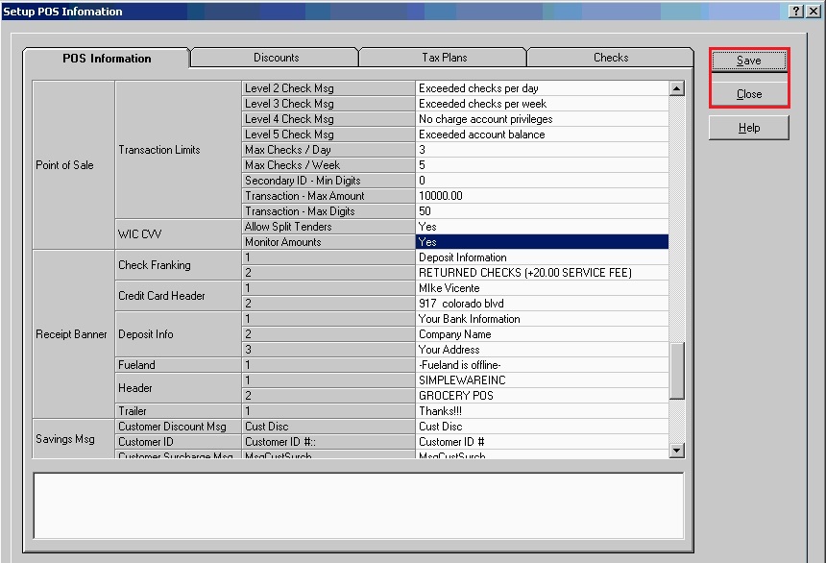
Task: Click the 'Customer ID #::' label cell
Action: pyautogui.click(x=328, y=442)
